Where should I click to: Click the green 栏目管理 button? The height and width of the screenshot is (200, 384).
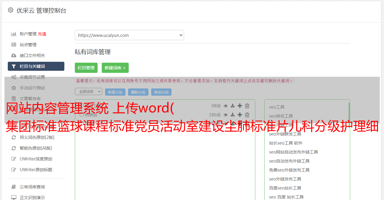click(86, 68)
